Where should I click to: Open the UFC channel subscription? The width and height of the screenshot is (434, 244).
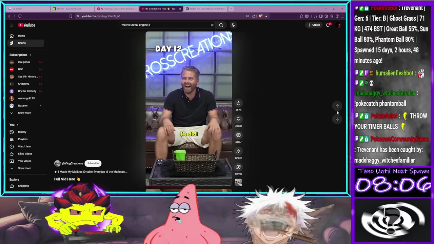click(26, 69)
